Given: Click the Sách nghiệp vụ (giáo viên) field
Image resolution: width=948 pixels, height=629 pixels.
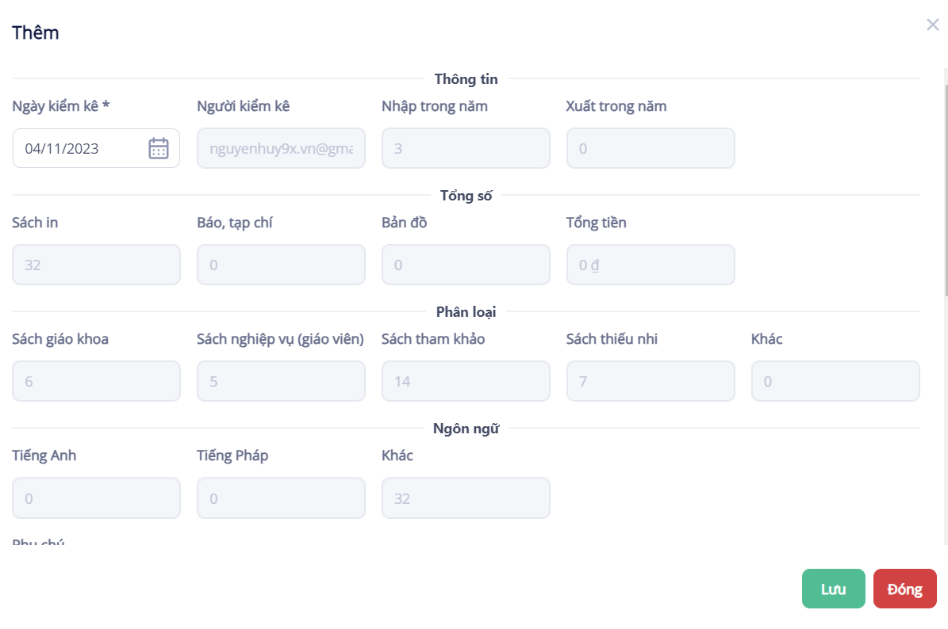Looking at the screenshot, I should 281,381.
